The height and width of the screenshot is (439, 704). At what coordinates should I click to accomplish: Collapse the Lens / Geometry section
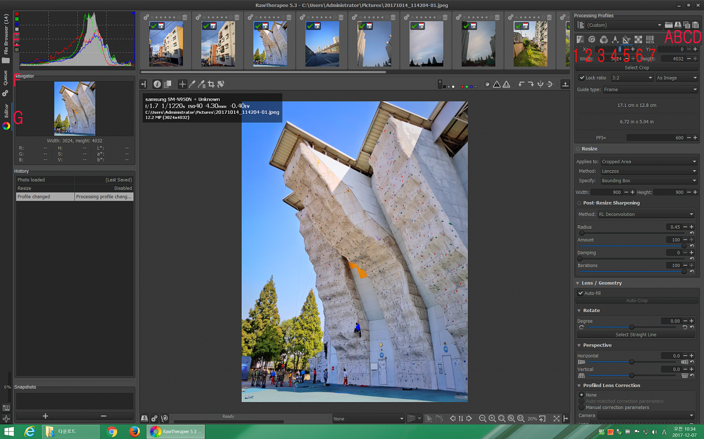point(578,283)
